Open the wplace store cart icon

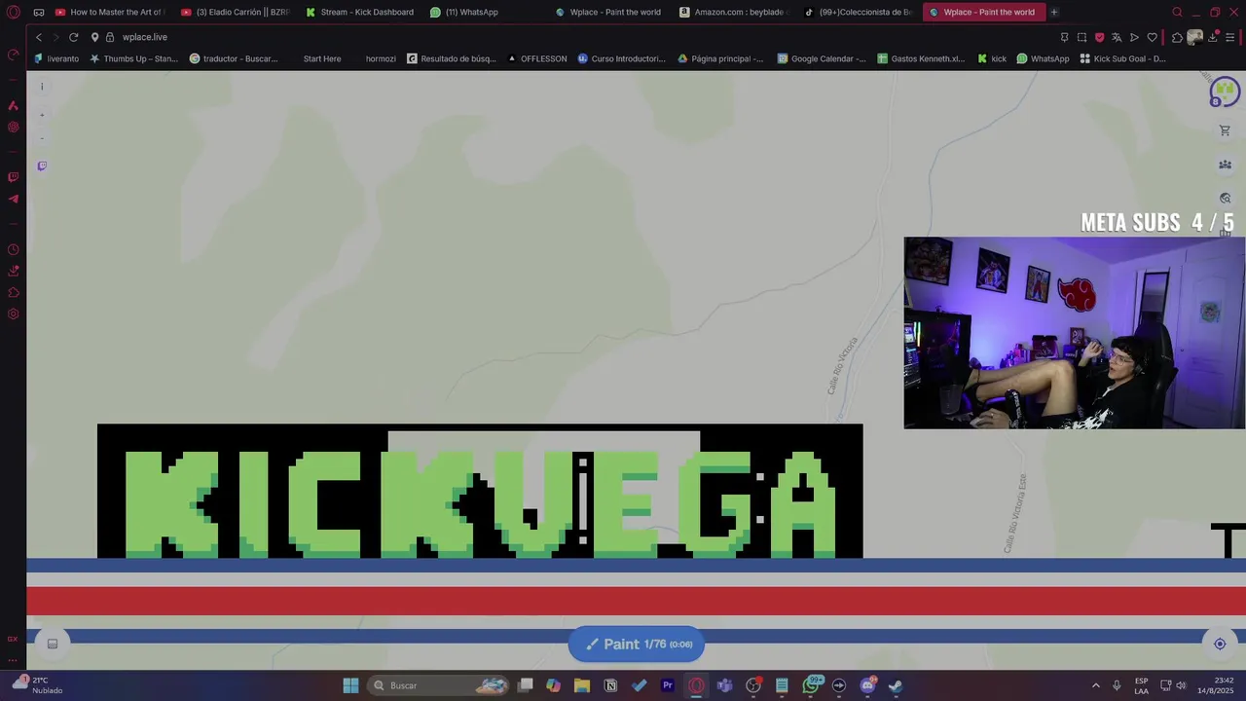1226,130
